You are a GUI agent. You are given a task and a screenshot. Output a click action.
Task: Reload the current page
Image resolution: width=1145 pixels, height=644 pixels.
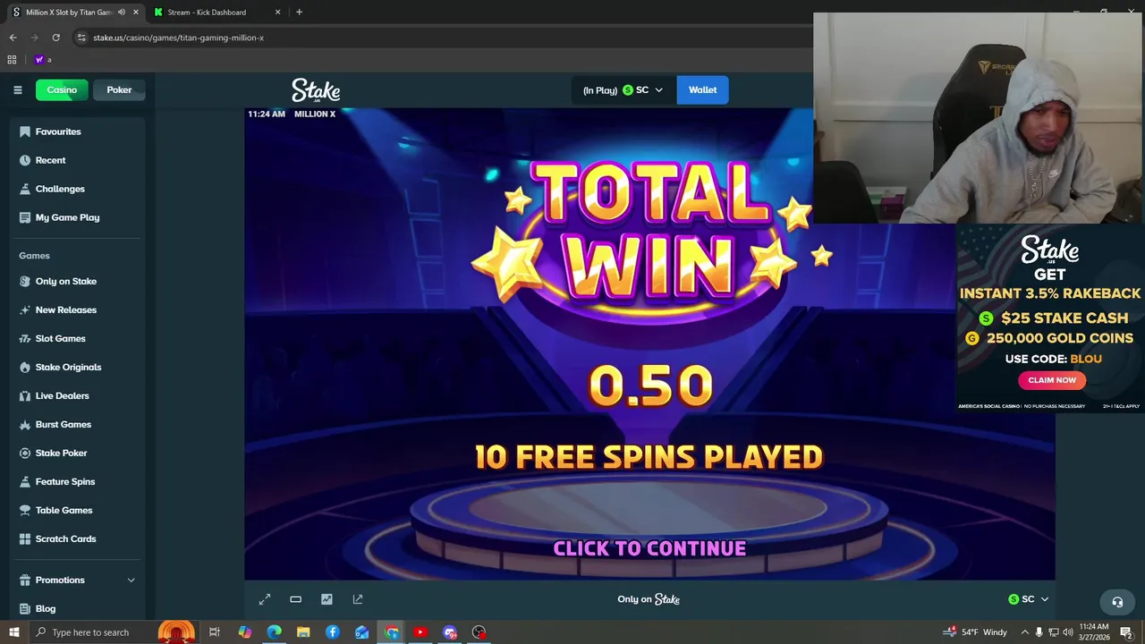55,38
